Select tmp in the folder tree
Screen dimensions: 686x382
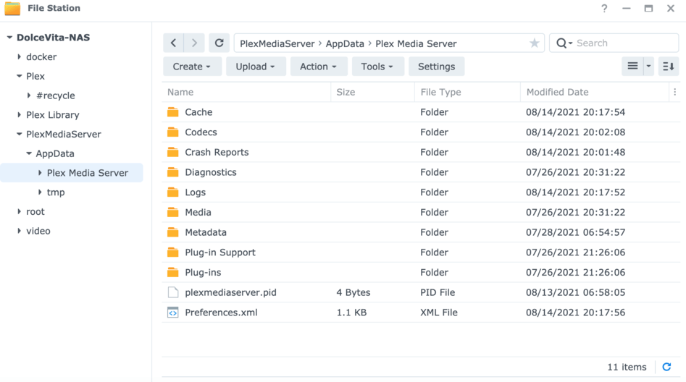(x=56, y=192)
